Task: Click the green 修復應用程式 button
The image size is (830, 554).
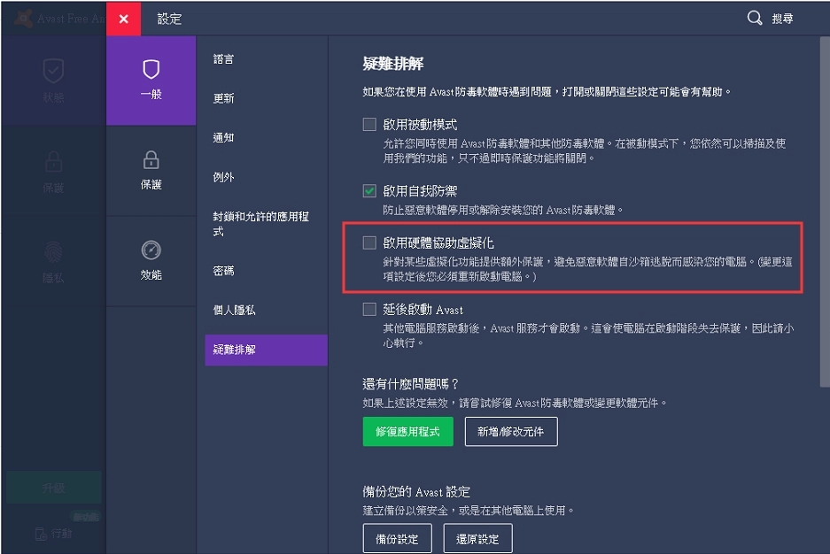Action: click(x=407, y=431)
